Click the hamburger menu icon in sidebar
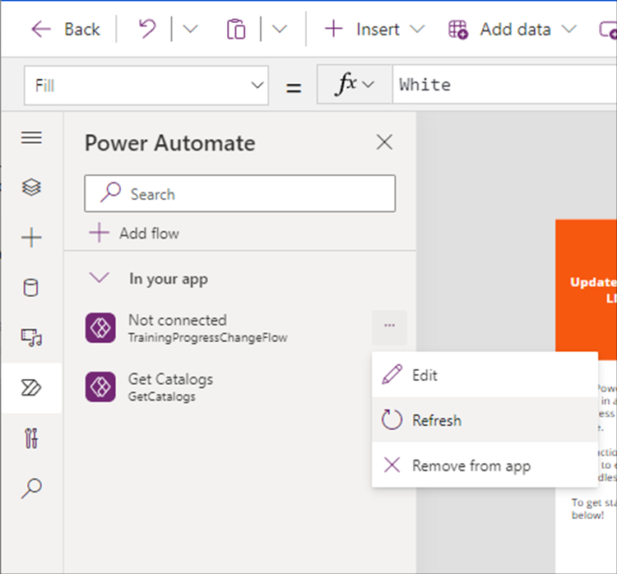 [31, 137]
